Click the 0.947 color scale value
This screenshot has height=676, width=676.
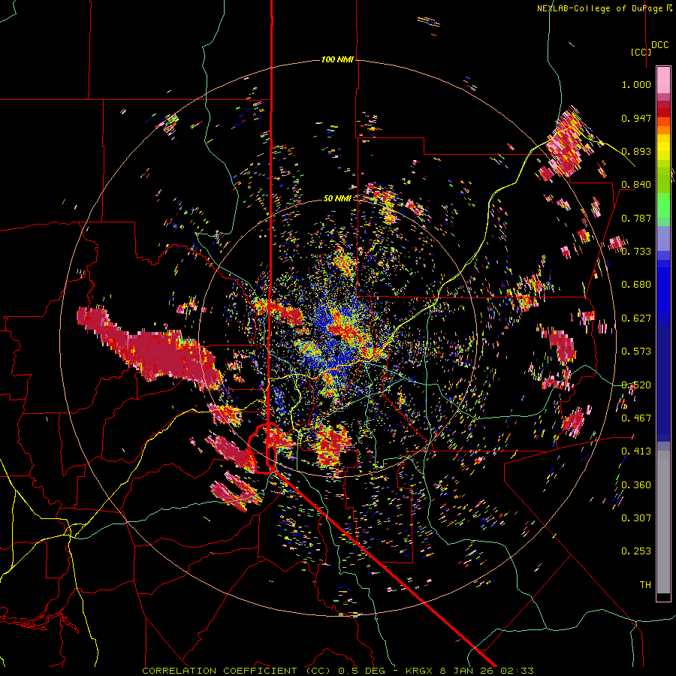636,118
